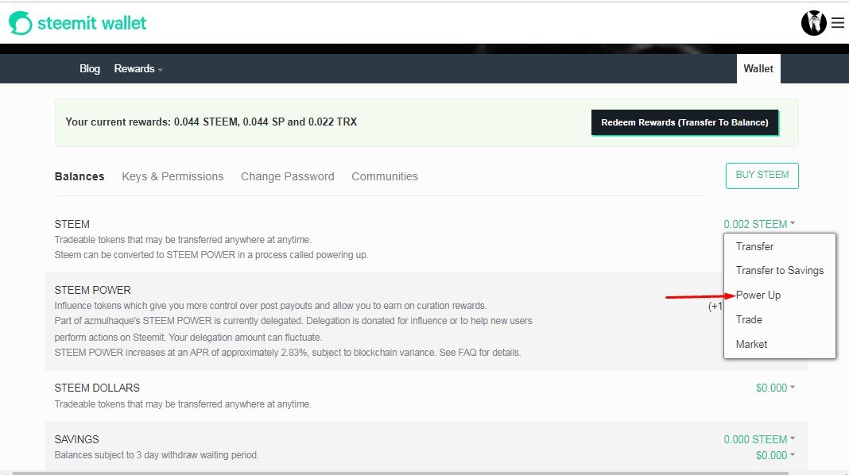Click the SAVINGS heading
Viewport: 849px width, 475px height.
tap(76, 439)
